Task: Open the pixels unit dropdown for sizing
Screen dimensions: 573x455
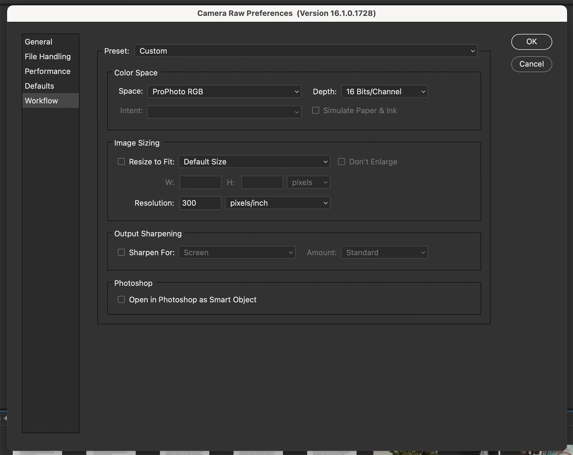Action: [308, 183]
